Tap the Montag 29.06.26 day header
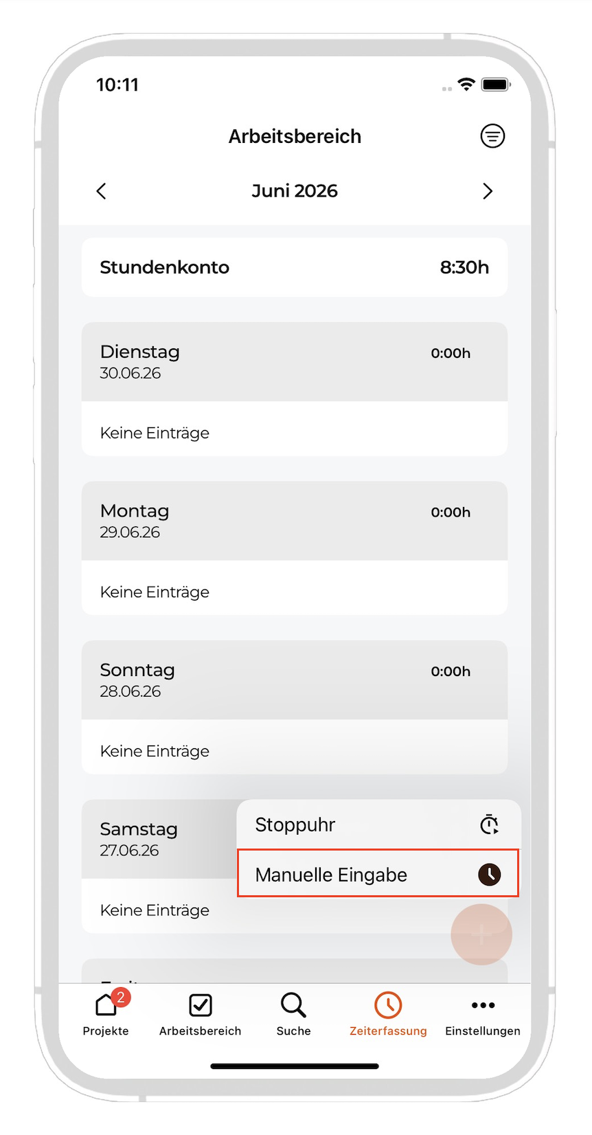This screenshot has height=1135, width=592. [295, 521]
